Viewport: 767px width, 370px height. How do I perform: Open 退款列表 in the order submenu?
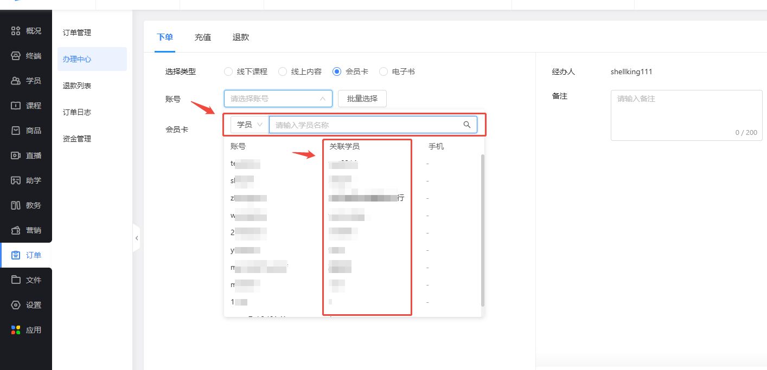click(x=77, y=86)
